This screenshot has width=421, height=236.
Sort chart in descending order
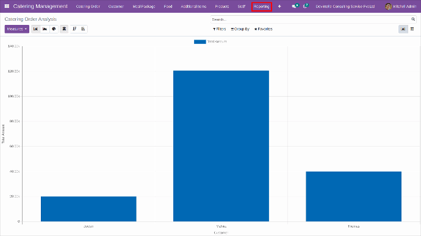point(74,29)
